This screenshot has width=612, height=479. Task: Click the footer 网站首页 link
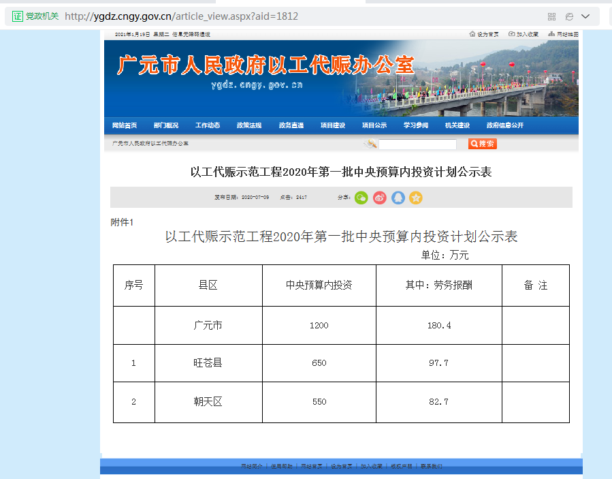(x=312, y=466)
